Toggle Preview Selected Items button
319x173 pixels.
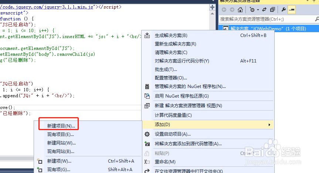[292, 10]
